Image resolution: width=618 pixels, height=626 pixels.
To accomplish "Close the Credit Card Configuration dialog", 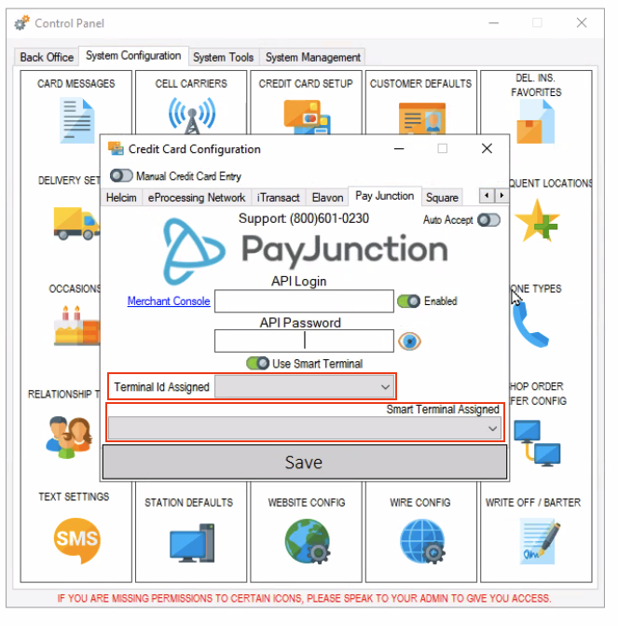I will [487, 148].
